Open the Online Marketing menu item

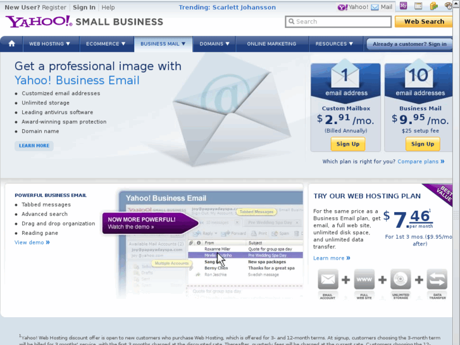click(271, 44)
